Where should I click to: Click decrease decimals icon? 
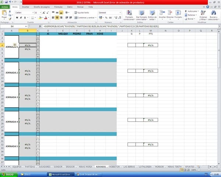pos(120,18)
